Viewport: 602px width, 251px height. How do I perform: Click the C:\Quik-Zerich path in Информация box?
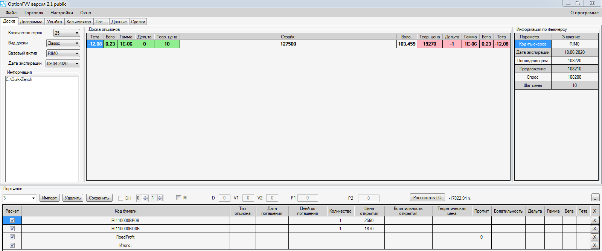(x=19, y=79)
